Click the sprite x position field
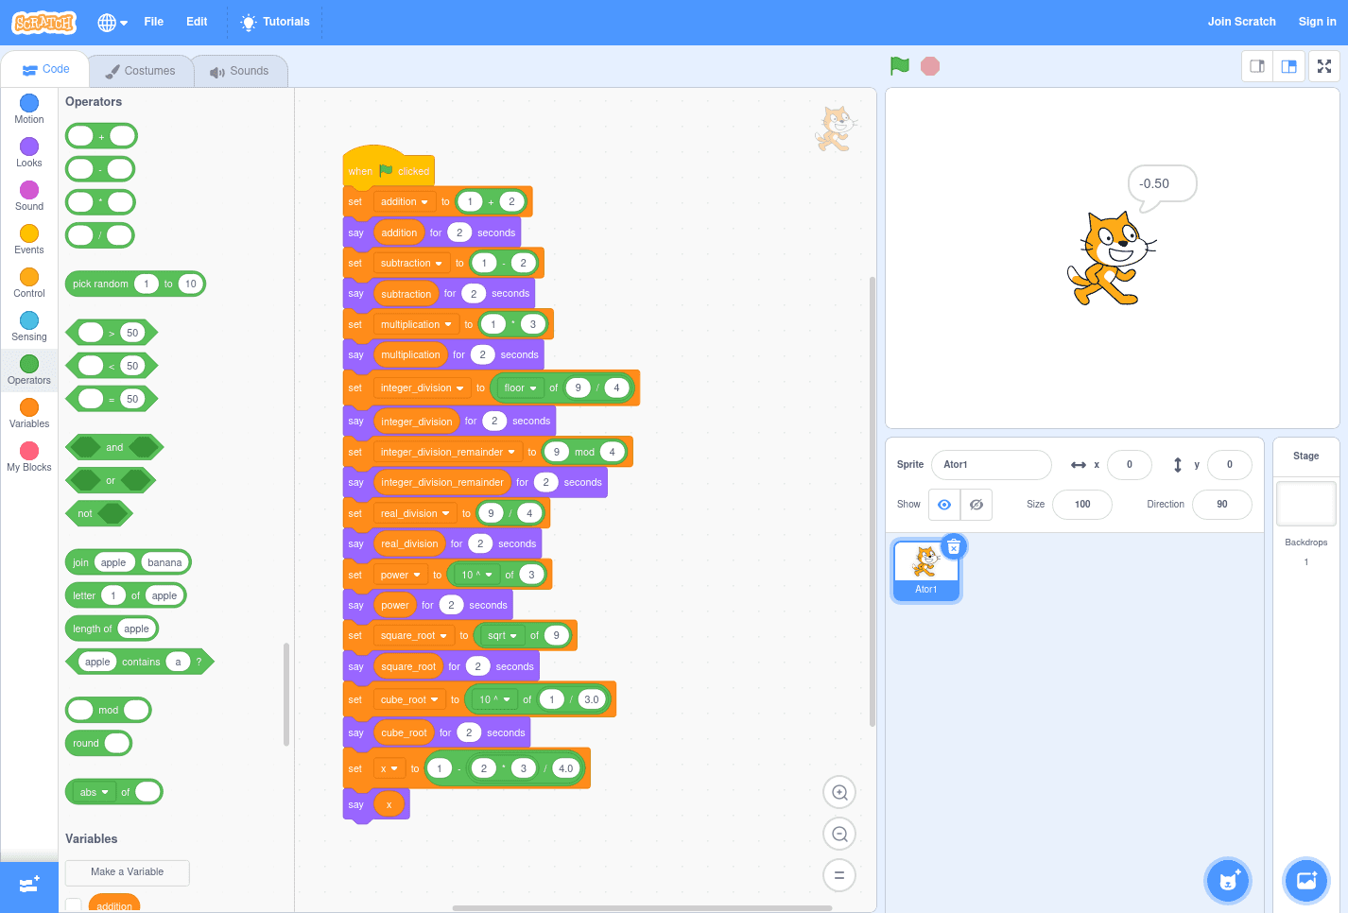This screenshot has height=913, width=1348. pyautogui.click(x=1130, y=465)
